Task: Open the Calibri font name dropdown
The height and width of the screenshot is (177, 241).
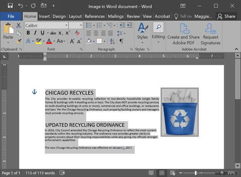Action: pos(66,25)
